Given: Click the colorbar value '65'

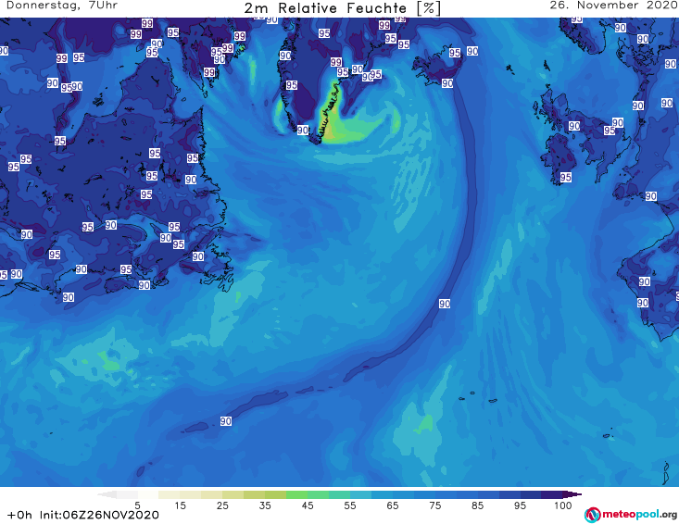Looking at the screenshot, I should click(393, 505).
